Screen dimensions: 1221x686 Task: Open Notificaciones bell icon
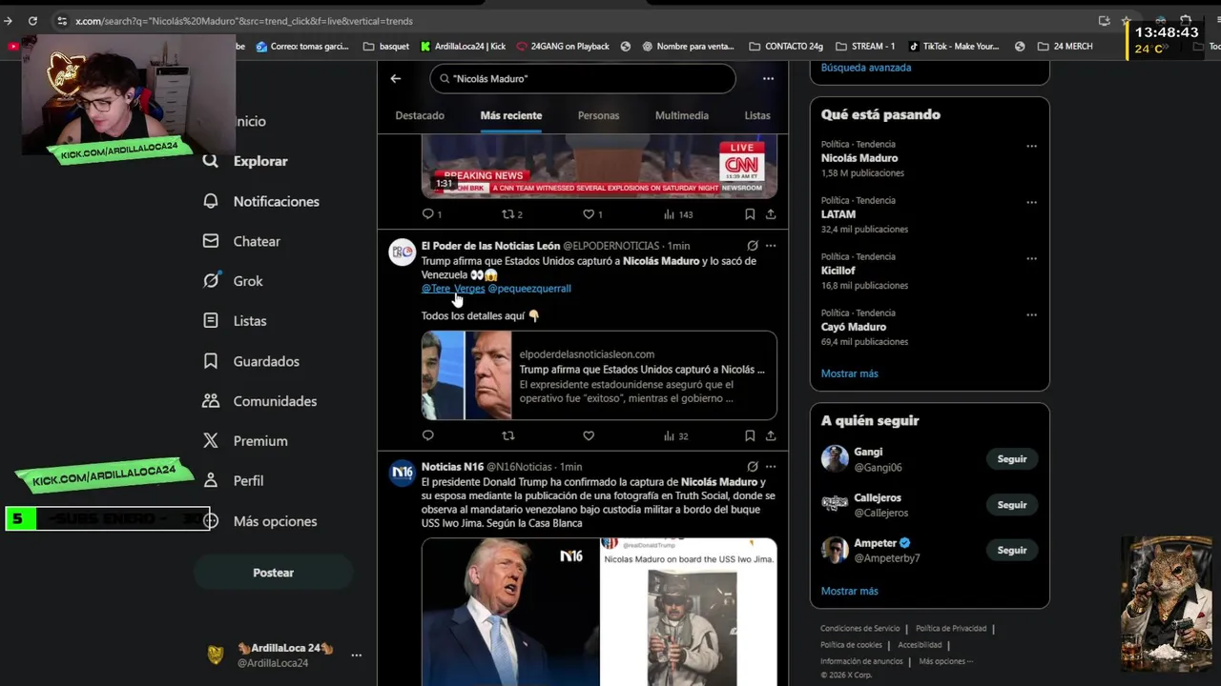pos(211,201)
